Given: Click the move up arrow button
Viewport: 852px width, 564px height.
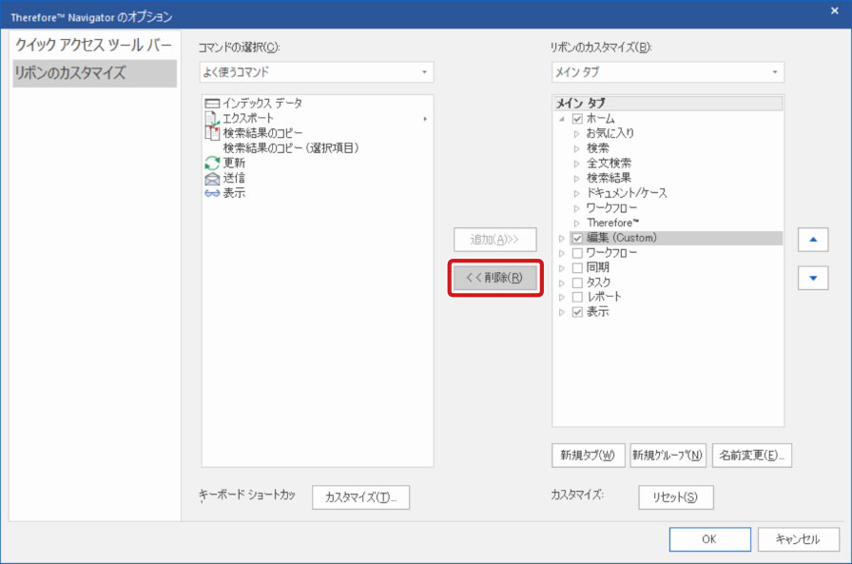Looking at the screenshot, I should coord(812,240).
